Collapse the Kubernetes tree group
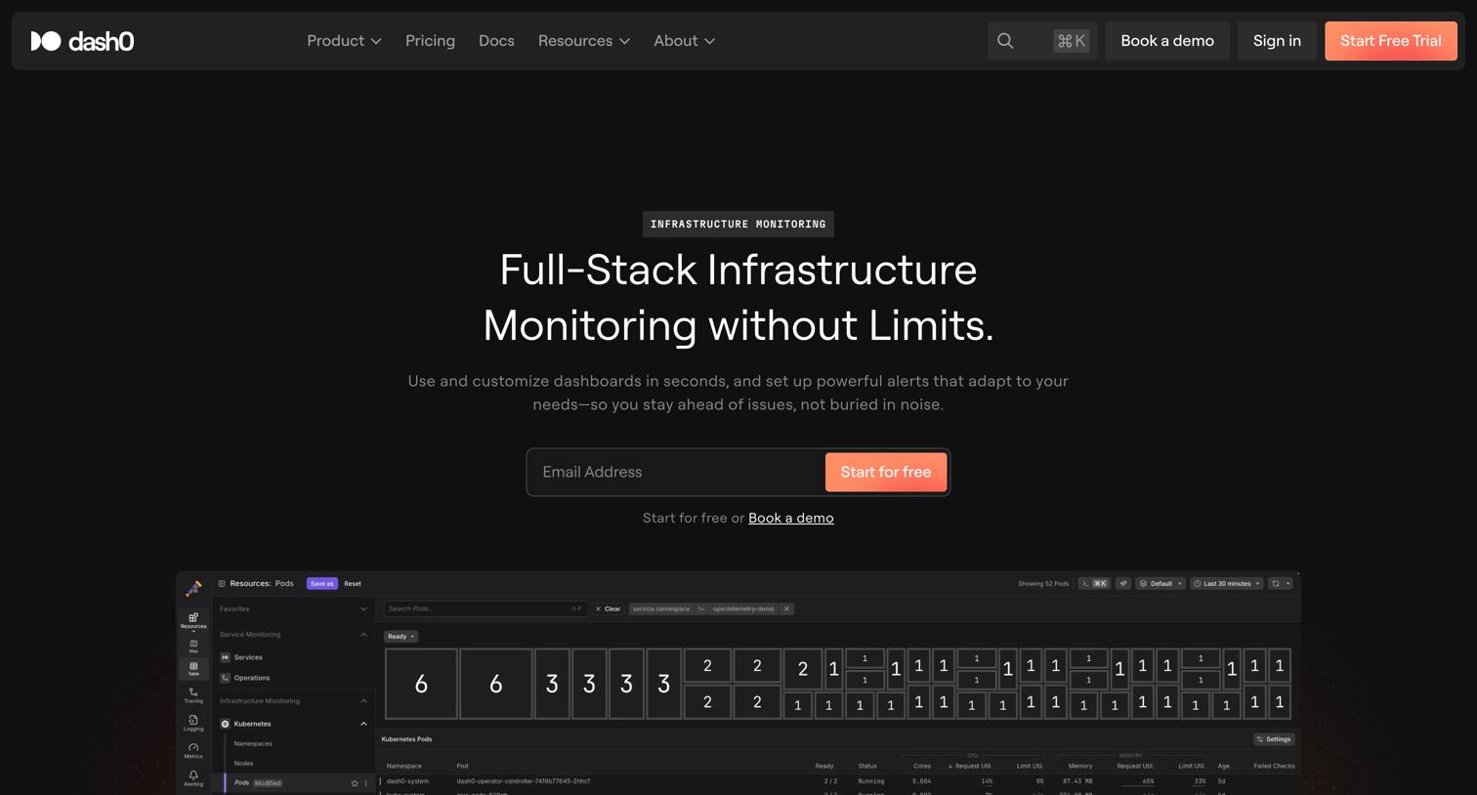This screenshot has height=795, width=1477. coord(364,724)
